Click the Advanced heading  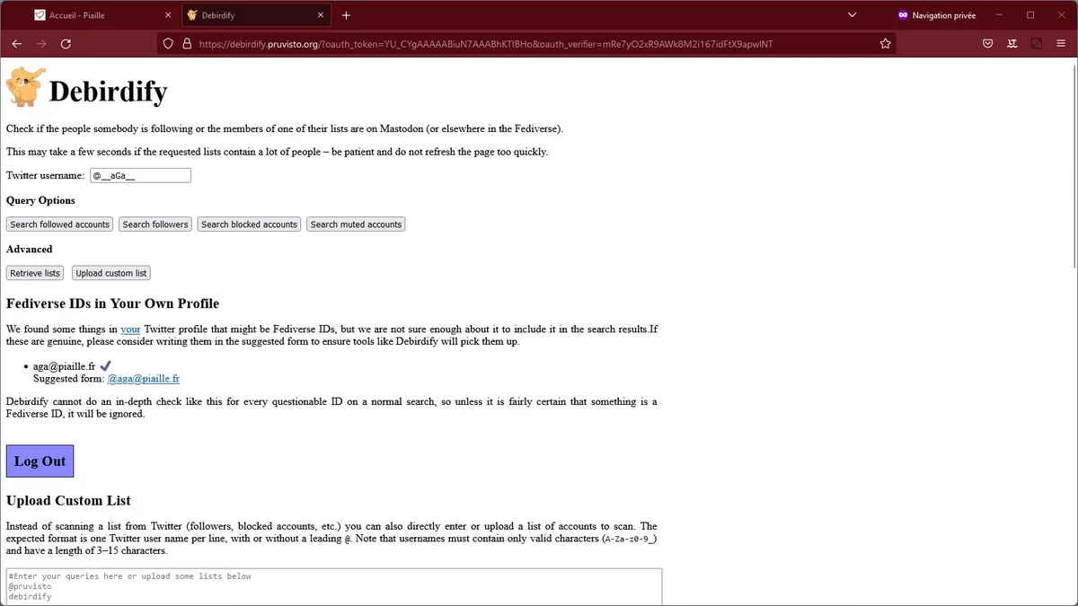coord(30,250)
